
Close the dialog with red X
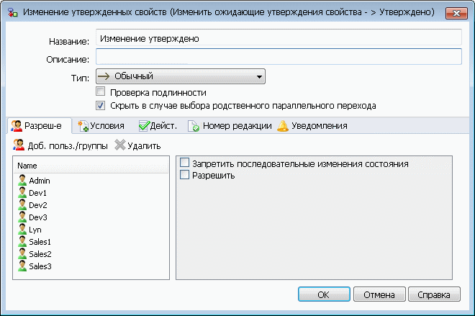[456, 13]
